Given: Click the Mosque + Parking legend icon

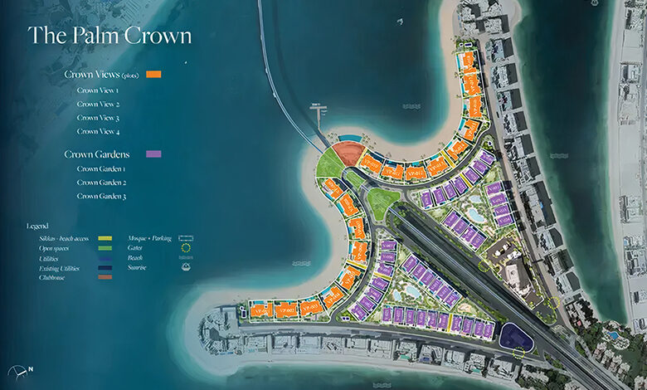Looking at the screenshot, I should click(x=187, y=237).
